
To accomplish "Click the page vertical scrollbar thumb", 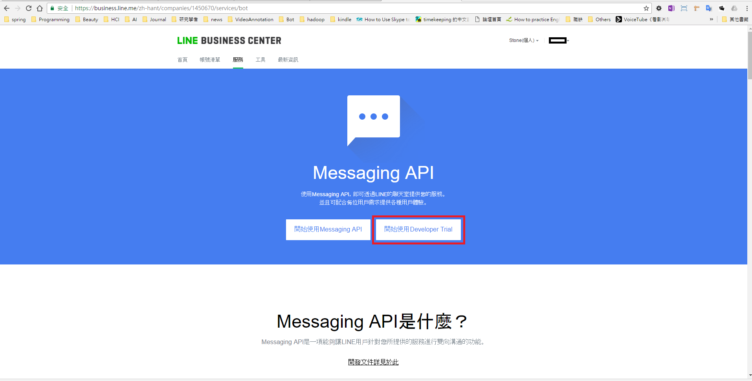I will point(750,55).
